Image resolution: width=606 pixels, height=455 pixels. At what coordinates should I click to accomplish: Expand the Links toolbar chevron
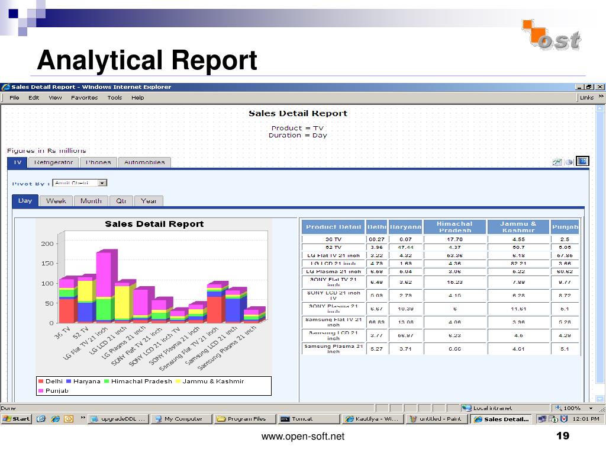601,97
